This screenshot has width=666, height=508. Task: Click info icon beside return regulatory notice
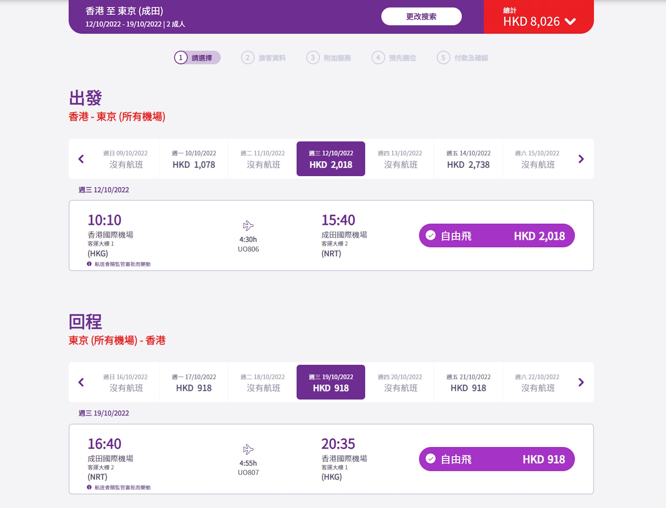(89, 487)
